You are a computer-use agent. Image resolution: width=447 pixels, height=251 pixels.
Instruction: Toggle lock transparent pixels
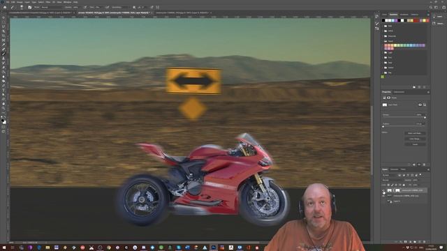(388, 185)
